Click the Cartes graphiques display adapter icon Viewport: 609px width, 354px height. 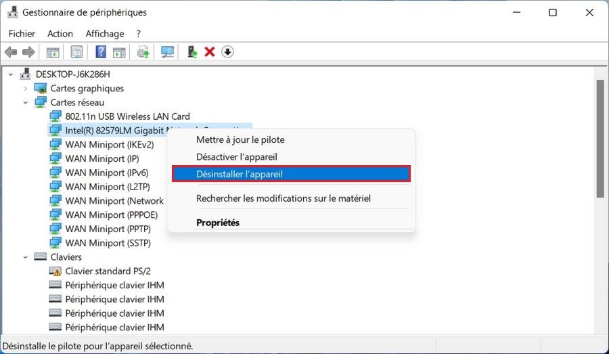pos(41,88)
